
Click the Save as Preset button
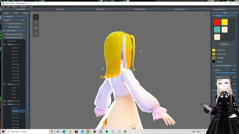click(x=14, y=27)
